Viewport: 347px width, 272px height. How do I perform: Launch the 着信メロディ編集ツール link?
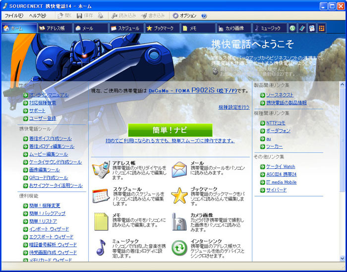pyautogui.click(x=52, y=146)
